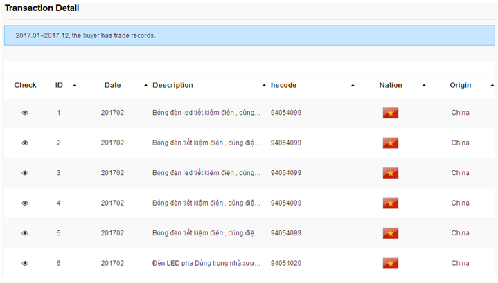Click the eye icon for record ID 1
Image resolution: width=498 pixels, height=283 pixels.
click(x=25, y=113)
